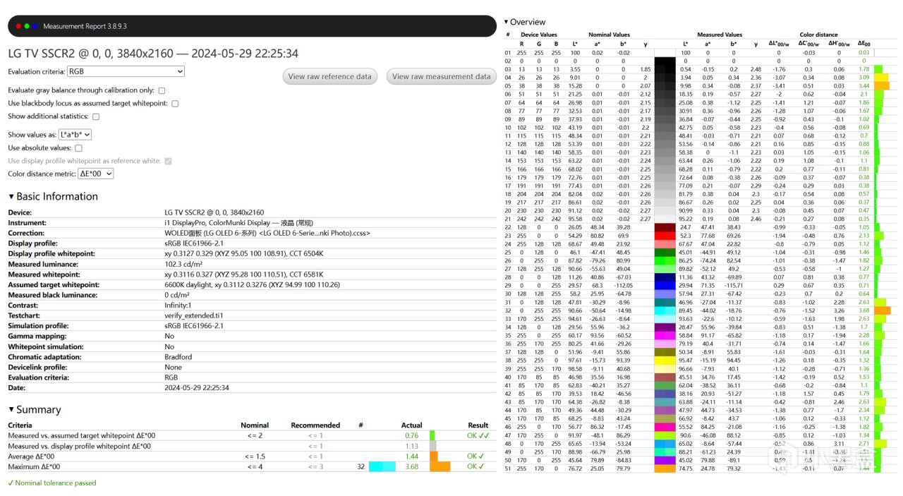
Task: Select the magenta color swatch in row 35
Action: 666,335
